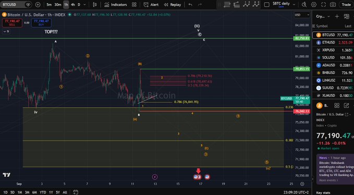
Task: Set range to YTD
Action: [x=43, y=192]
